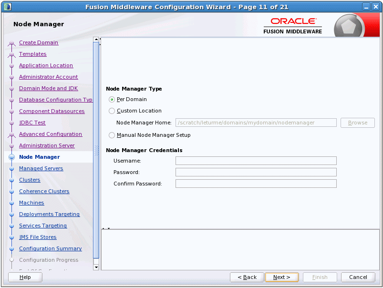383x288 pixels.
Task: Open the Help button
Action: click(x=25, y=277)
